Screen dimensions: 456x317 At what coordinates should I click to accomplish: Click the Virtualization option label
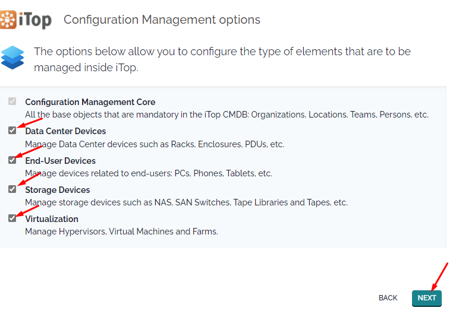[52, 219]
